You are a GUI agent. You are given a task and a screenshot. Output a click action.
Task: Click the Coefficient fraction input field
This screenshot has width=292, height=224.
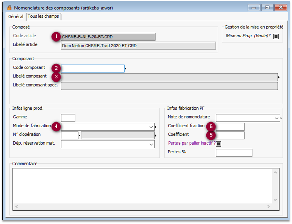[230, 127]
